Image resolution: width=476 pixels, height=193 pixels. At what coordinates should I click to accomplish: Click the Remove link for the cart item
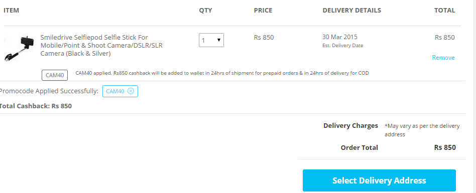[x=443, y=58]
